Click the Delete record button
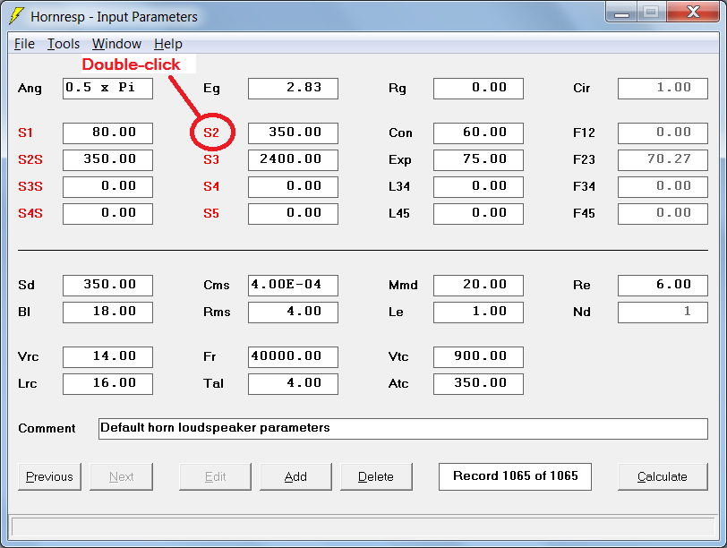The height and width of the screenshot is (548, 727). [x=376, y=476]
